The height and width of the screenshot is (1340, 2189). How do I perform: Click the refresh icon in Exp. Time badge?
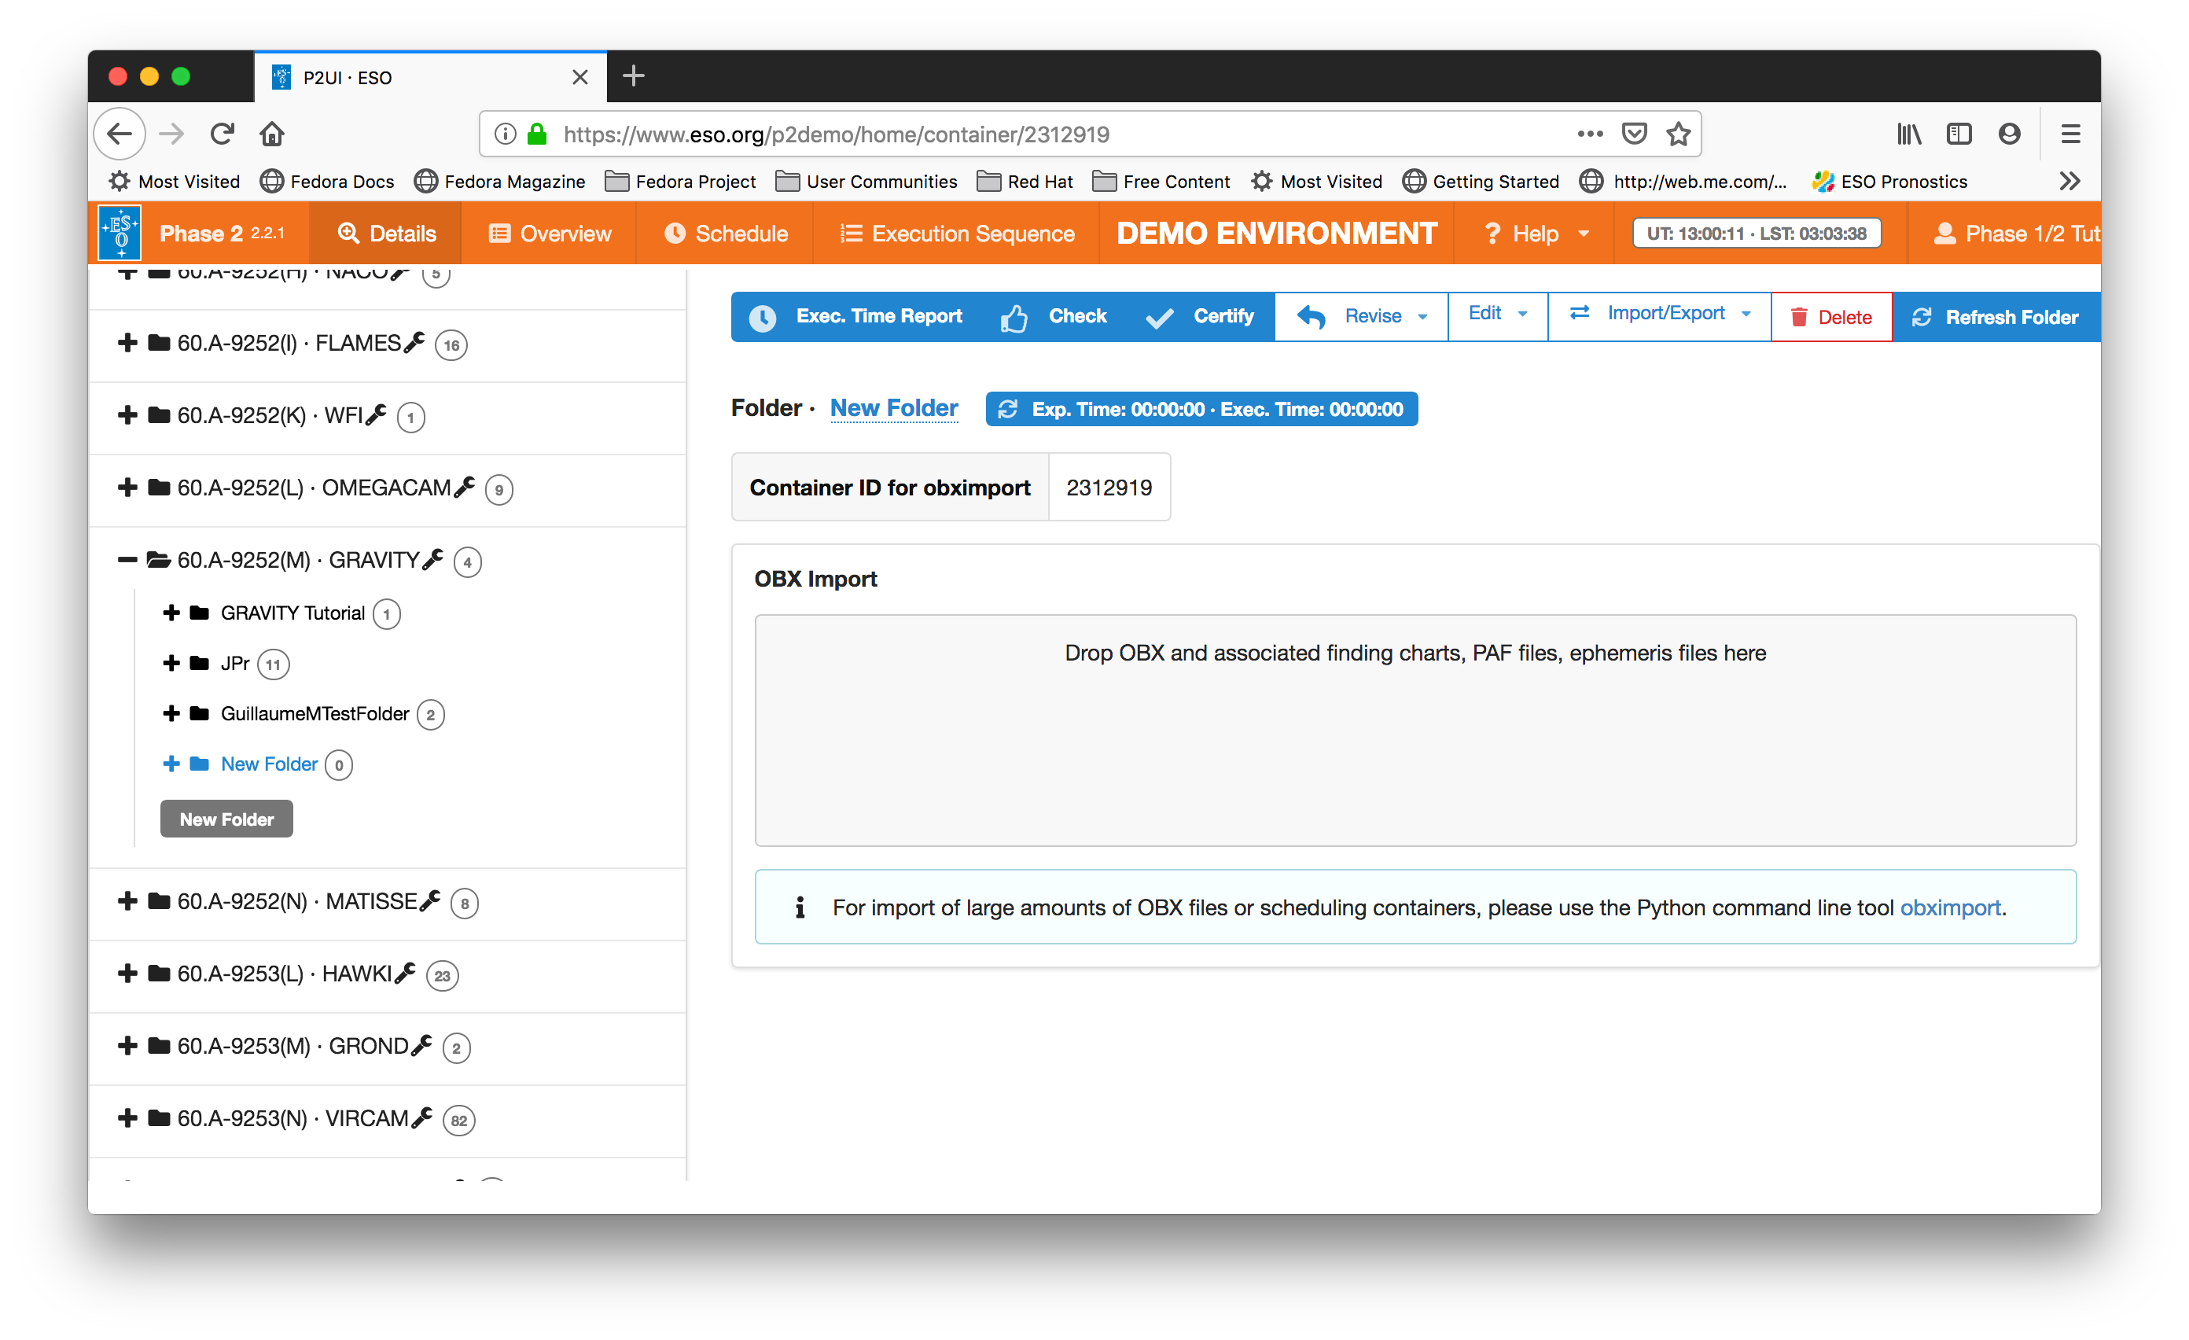coord(1007,409)
